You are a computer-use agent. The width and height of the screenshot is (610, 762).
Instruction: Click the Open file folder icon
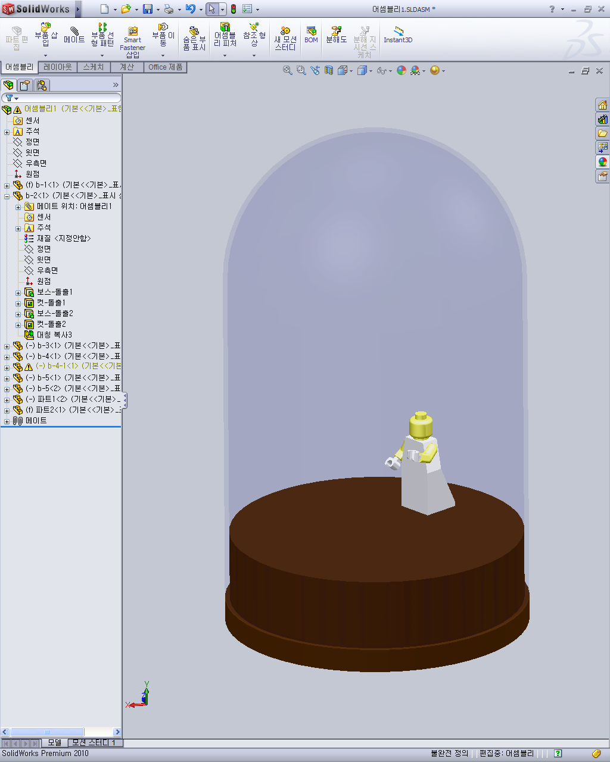pyautogui.click(x=126, y=9)
